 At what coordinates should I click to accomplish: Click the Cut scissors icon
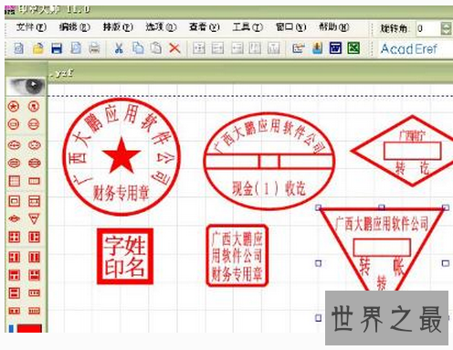pos(119,48)
